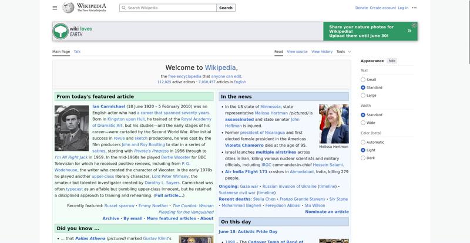Close the Wiki Loves Earth banner

tap(414, 25)
